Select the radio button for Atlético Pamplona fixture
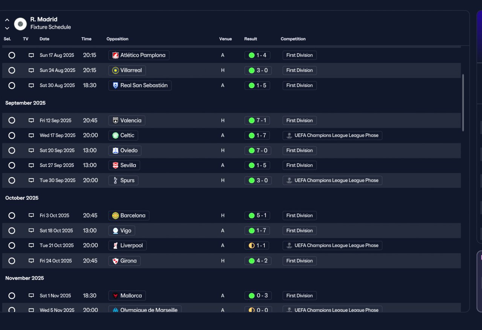482x330 pixels. click(x=12, y=55)
